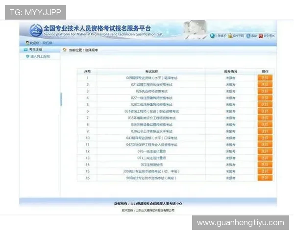Click 选择 for exam 071 二级注册计量师
Image resolution: width=294 pixels, height=235 pixels.
coord(265,158)
